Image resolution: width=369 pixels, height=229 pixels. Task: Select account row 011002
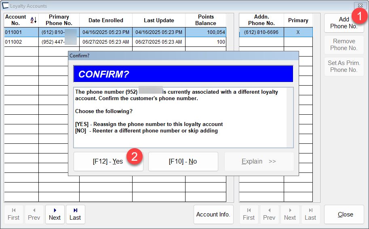click(x=21, y=42)
